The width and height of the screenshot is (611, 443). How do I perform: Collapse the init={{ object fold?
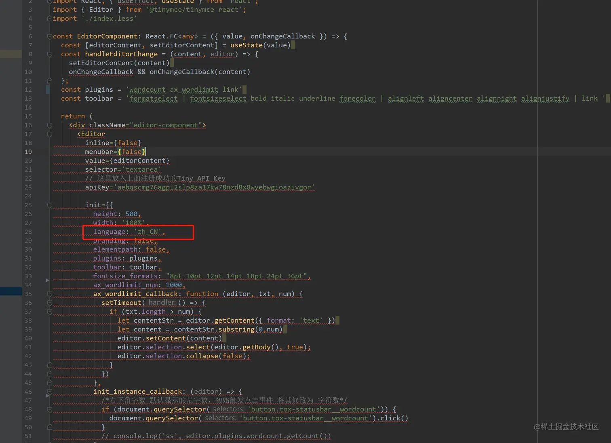click(50, 205)
